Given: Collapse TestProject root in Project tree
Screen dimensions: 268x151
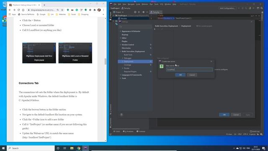Looking at the screenshot, I should [x=114, y=16].
